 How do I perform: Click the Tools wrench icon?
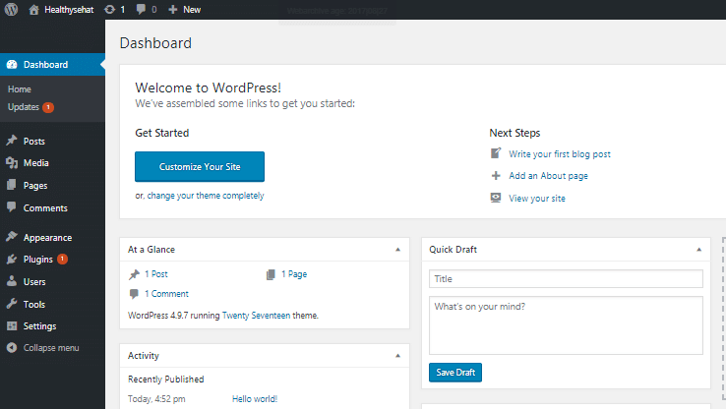coord(12,304)
